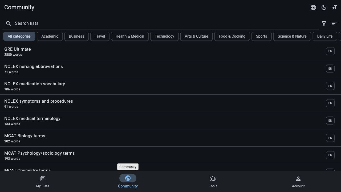Filter by Arts & Culture chip
This screenshot has width=341, height=192.
point(196,36)
